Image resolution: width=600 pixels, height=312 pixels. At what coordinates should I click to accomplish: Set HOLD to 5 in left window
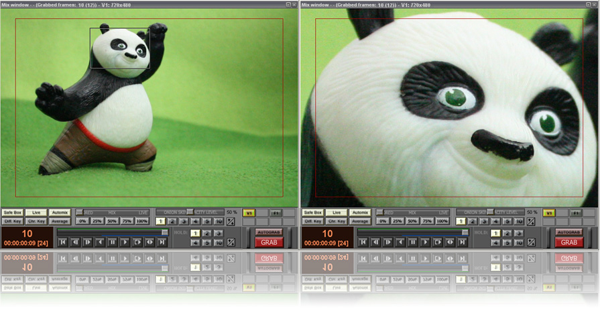click(x=207, y=243)
